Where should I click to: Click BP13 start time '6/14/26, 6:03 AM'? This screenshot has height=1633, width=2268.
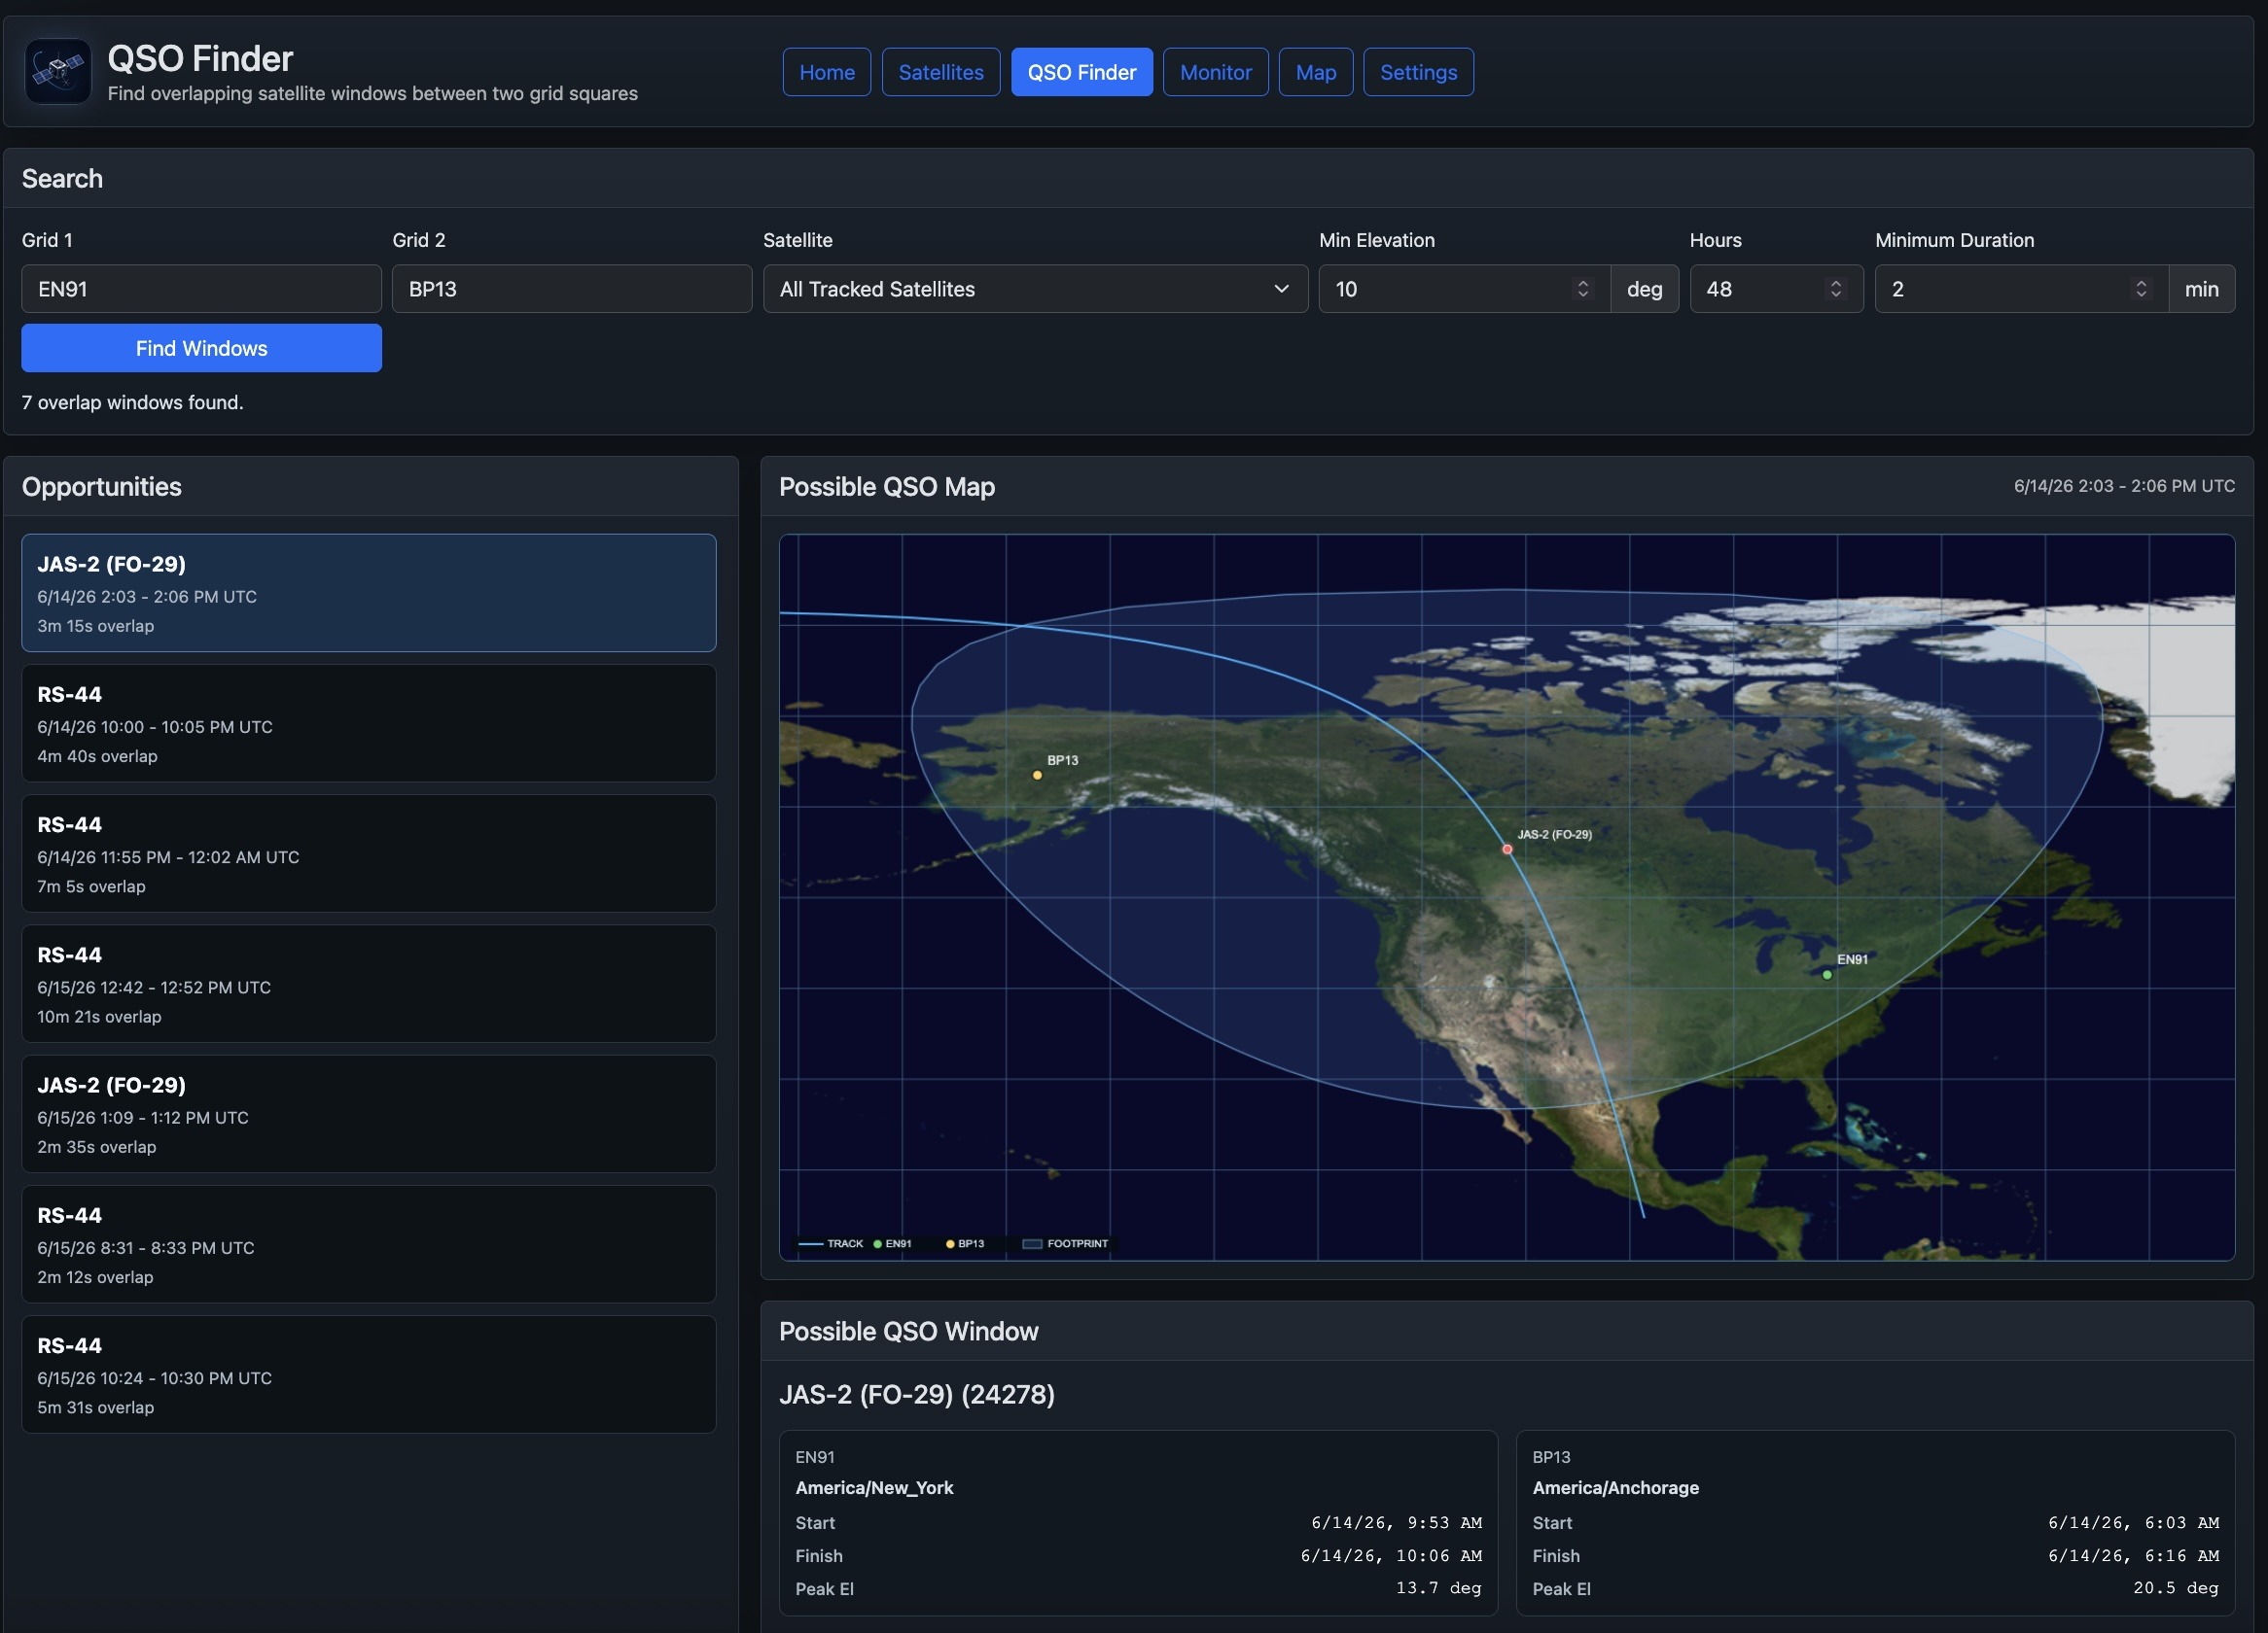[x=2134, y=1522]
